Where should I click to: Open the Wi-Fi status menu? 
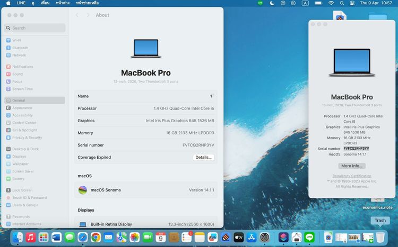click(x=331, y=3)
